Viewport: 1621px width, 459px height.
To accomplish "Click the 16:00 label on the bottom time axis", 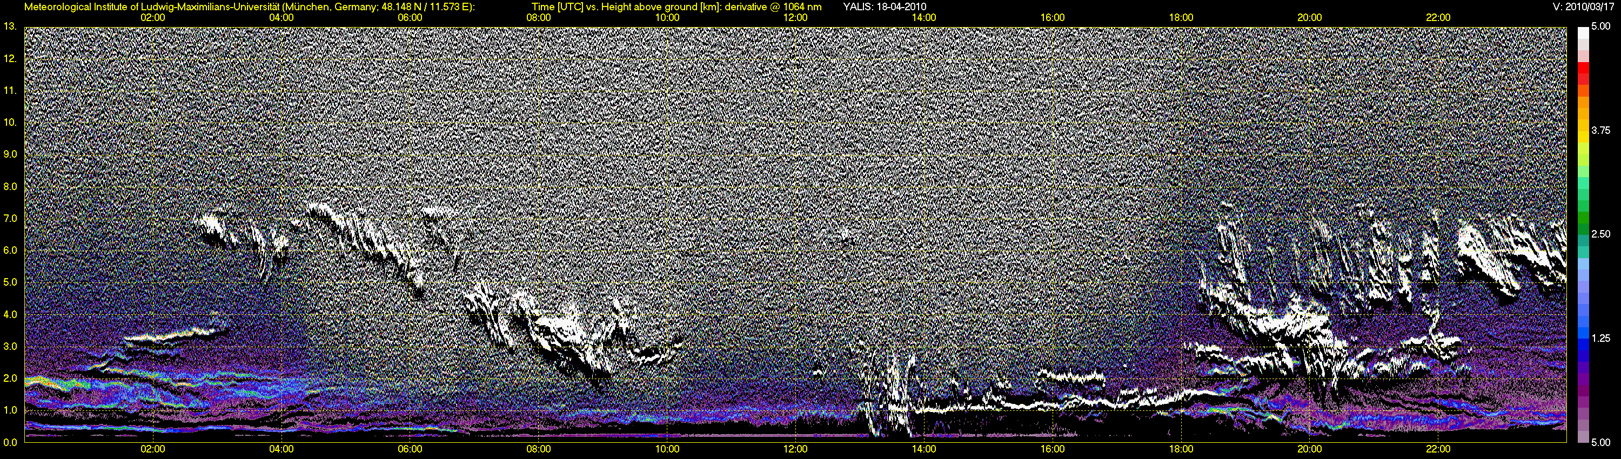I will 1053,449.
